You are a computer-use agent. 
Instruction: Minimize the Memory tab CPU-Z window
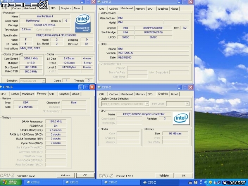point(81,87)
